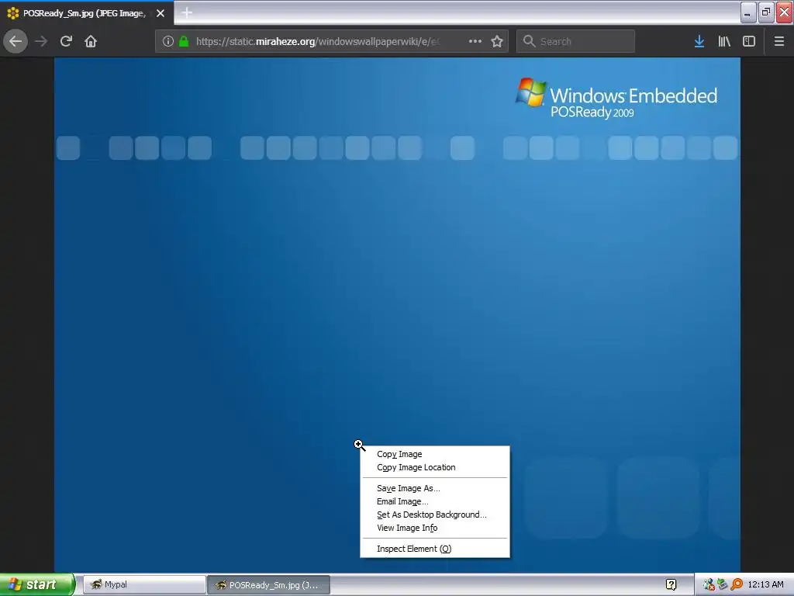Click the forward navigation arrow
The image size is (794, 596).
pos(41,42)
